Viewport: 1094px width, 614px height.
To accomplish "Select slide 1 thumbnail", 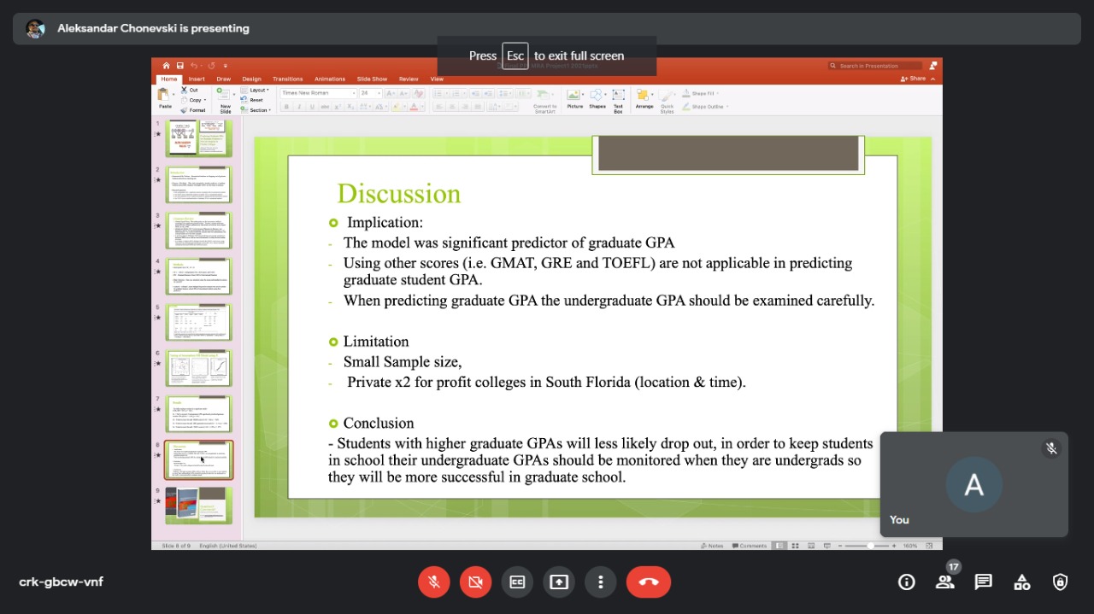I will (x=198, y=137).
